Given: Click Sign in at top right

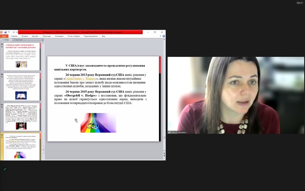Looking at the screenshot, I should click(299, 3).
